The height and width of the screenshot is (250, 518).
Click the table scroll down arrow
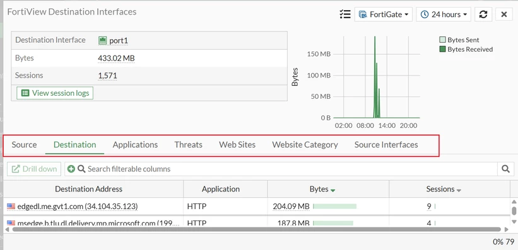(x=514, y=221)
